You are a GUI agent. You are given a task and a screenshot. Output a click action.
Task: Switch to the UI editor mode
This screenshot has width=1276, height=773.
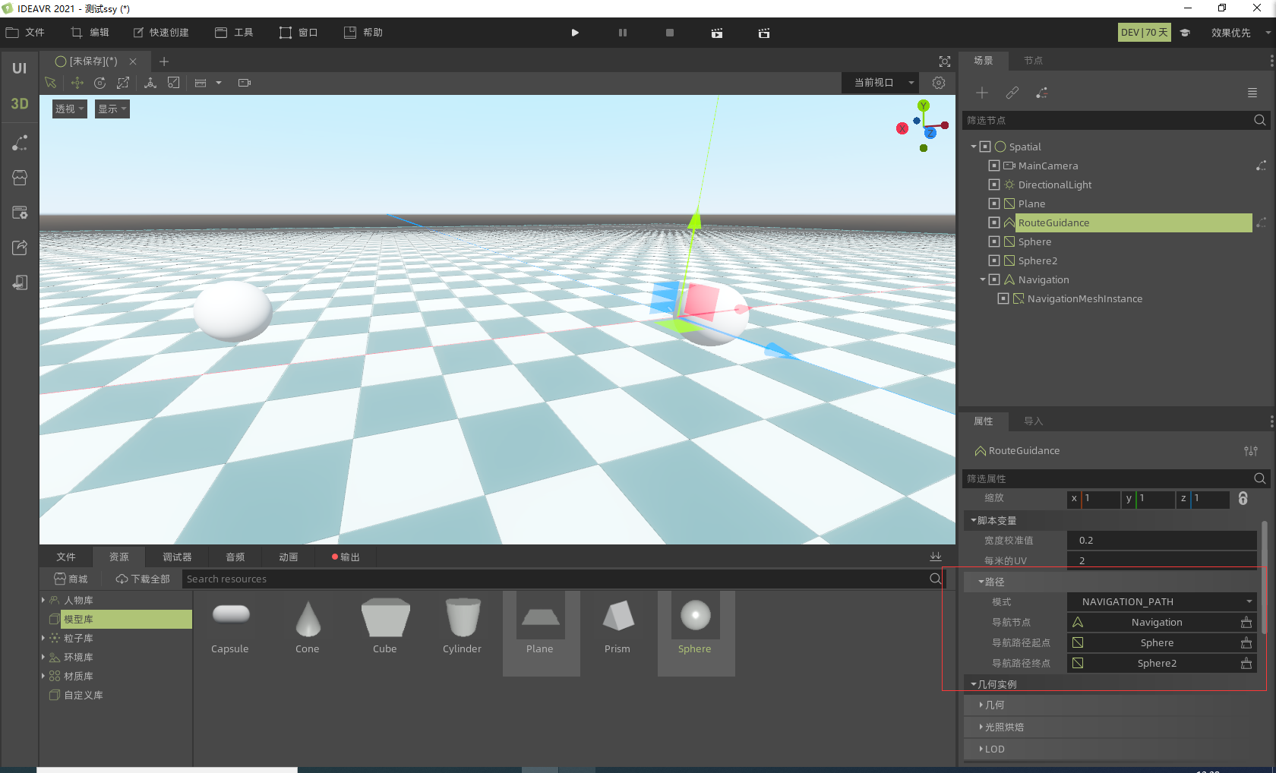coord(20,68)
